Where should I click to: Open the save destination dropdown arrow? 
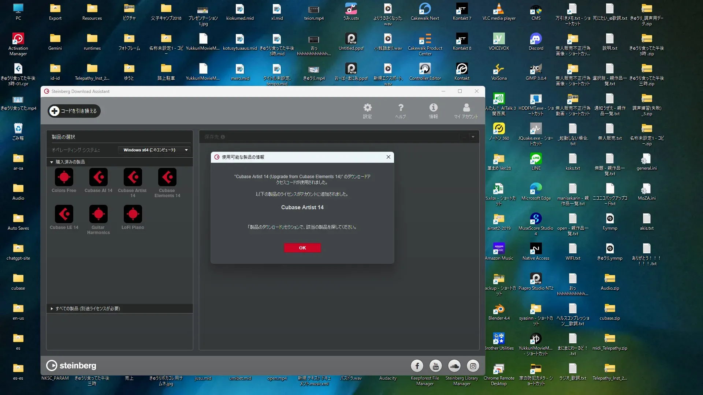pos(473,137)
